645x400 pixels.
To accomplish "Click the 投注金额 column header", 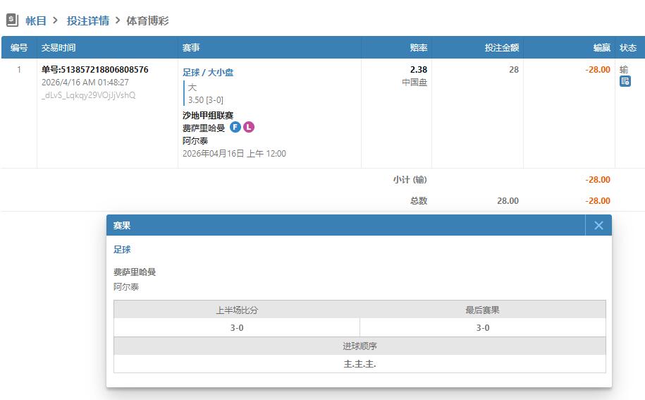I will 501,48.
